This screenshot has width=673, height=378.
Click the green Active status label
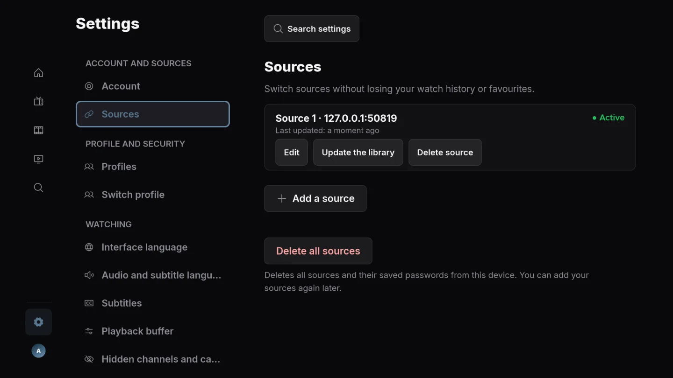609,118
